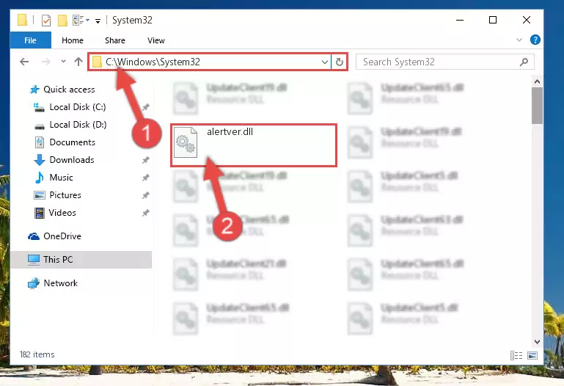The image size is (564, 386).
Task: Switch to details view in status bar
Action: 516,355
